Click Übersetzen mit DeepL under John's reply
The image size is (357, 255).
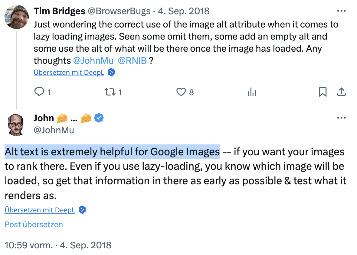pyautogui.click(x=40, y=210)
